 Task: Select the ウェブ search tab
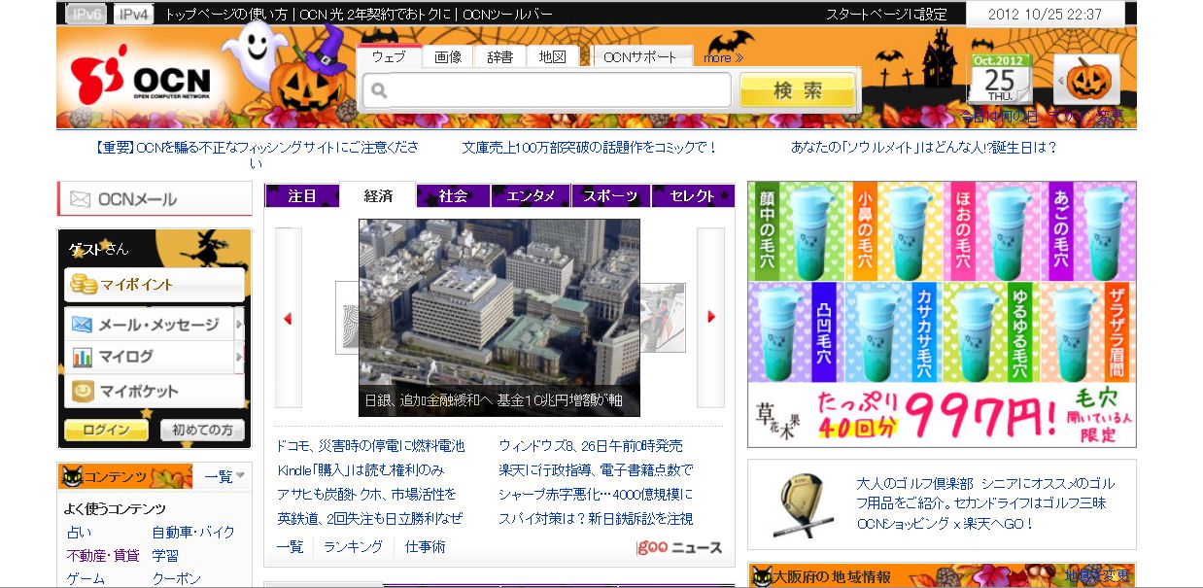389,56
